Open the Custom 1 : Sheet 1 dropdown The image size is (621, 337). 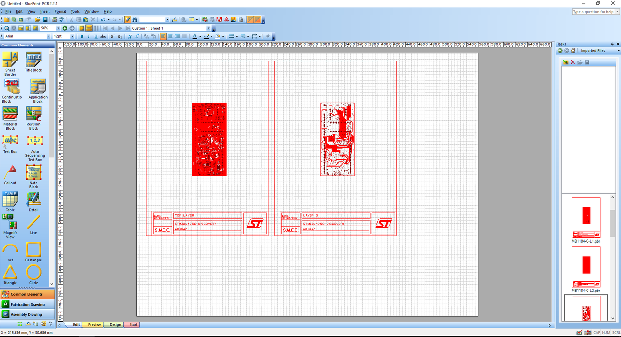(x=208, y=28)
